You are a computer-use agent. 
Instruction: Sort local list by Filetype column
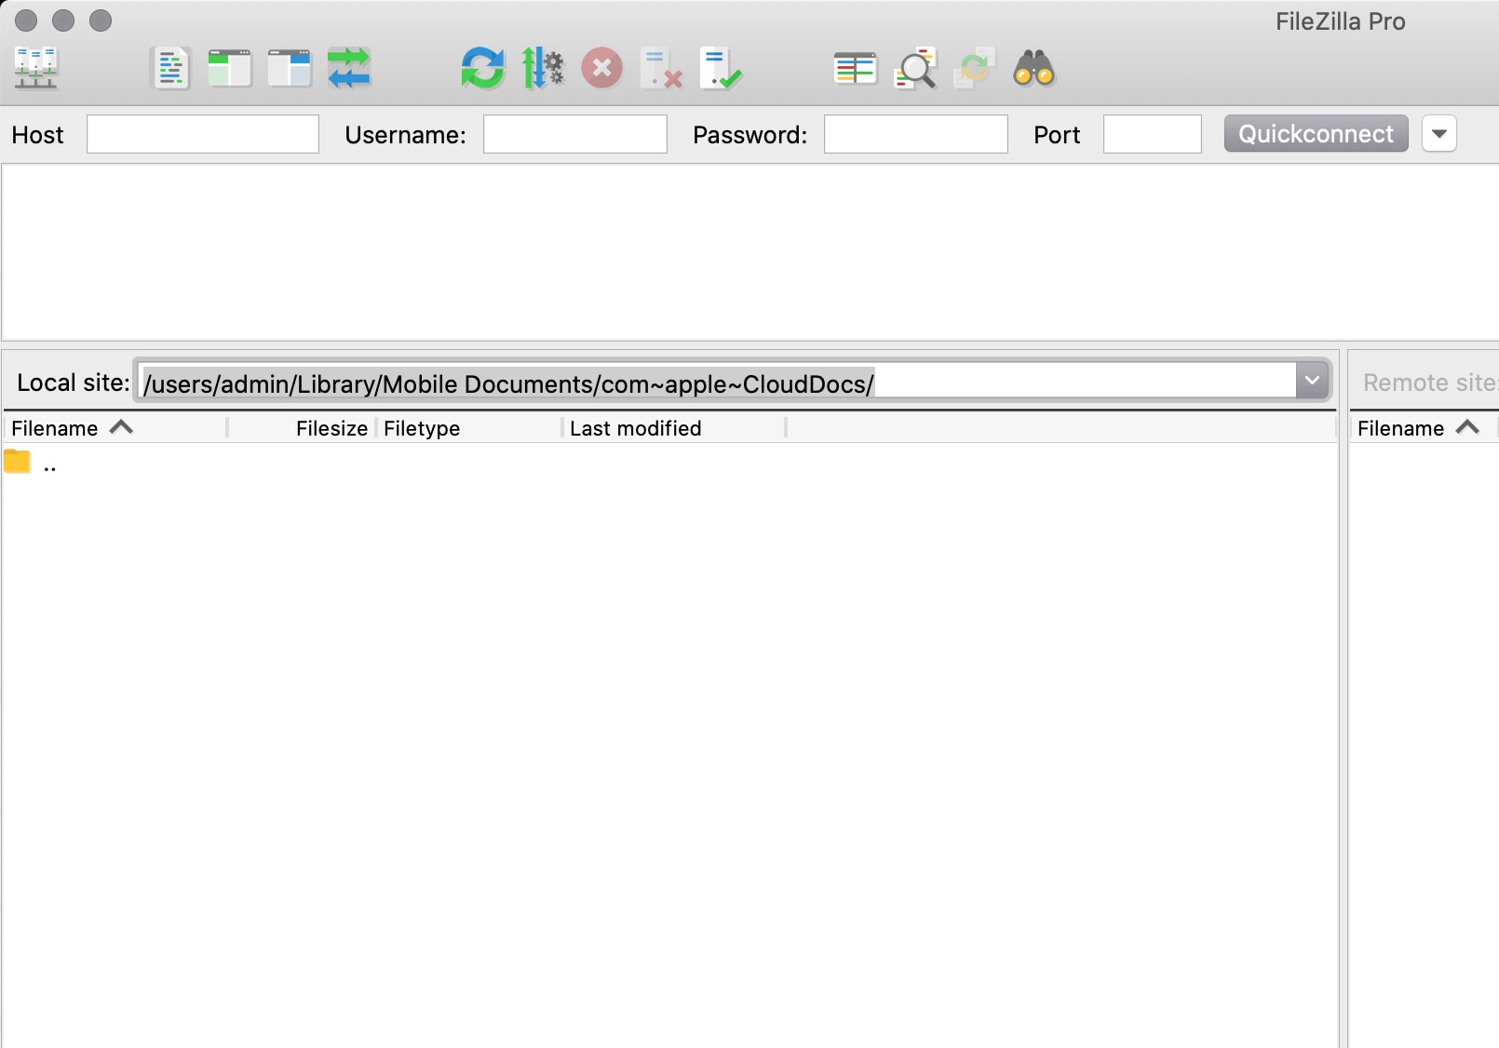[x=469, y=428]
